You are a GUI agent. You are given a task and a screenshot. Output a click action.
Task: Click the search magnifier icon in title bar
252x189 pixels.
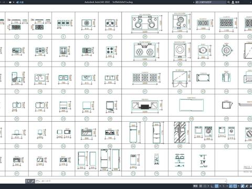pos(228,2)
